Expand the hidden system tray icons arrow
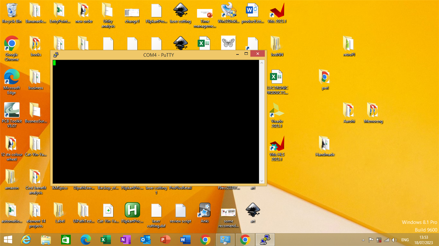 click(x=363, y=240)
